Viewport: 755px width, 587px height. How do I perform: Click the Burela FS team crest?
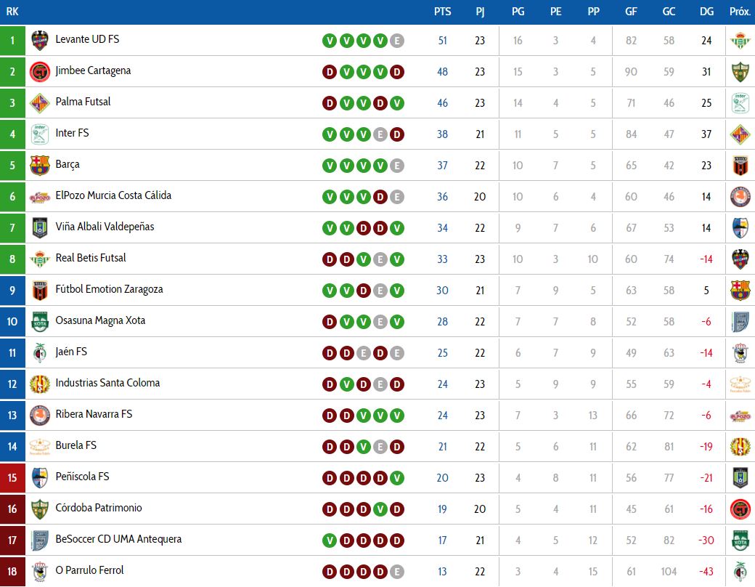[40, 447]
